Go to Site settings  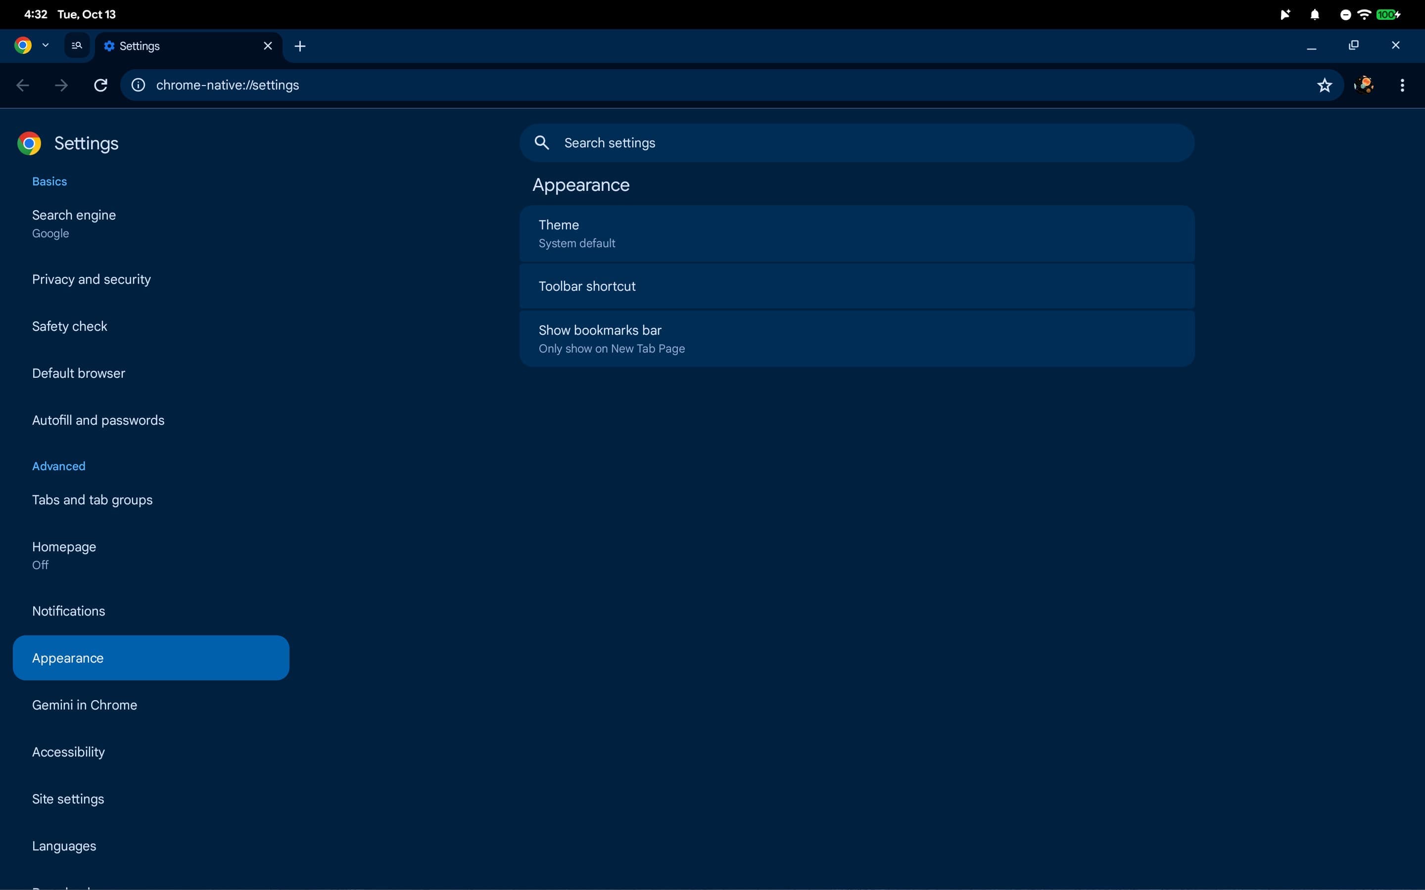click(151, 800)
